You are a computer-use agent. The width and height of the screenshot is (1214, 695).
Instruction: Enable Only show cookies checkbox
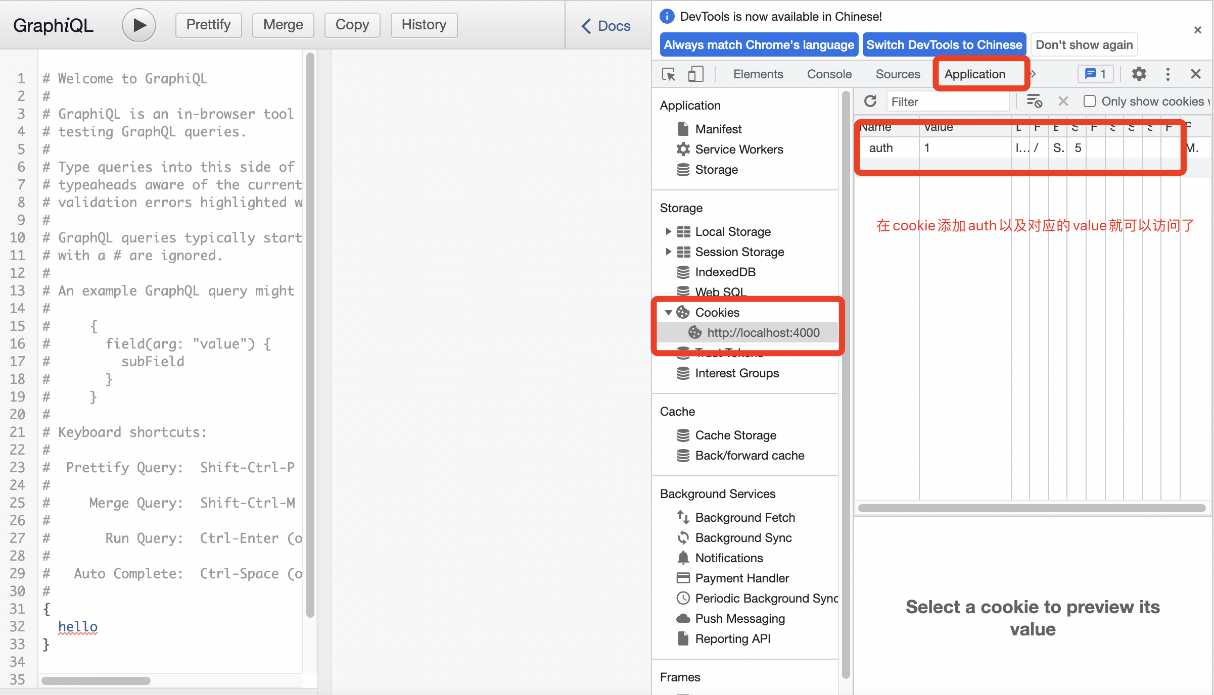1090,102
